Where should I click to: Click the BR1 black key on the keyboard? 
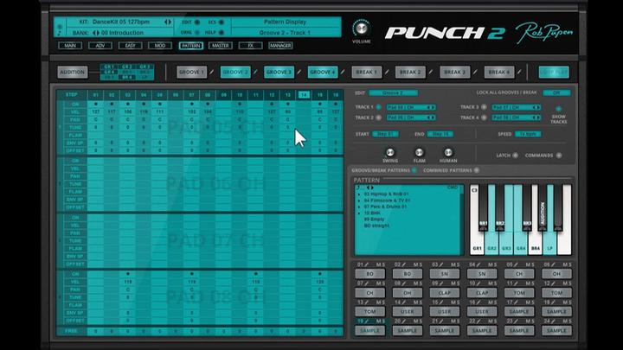click(483, 208)
